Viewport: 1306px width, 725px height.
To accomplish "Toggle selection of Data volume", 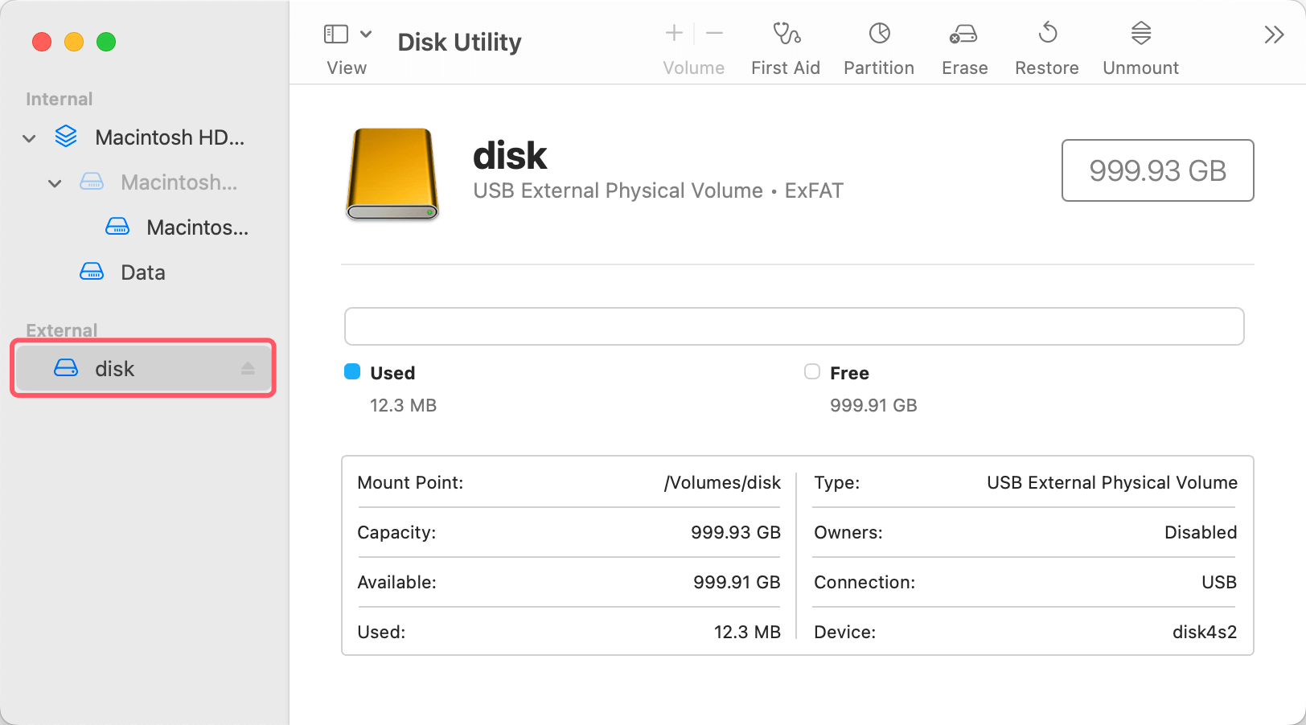I will [142, 272].
